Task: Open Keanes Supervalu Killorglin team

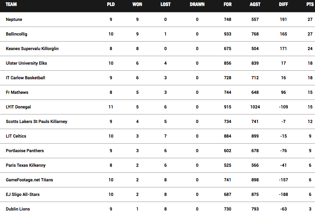Action: (x=32, y=49)
